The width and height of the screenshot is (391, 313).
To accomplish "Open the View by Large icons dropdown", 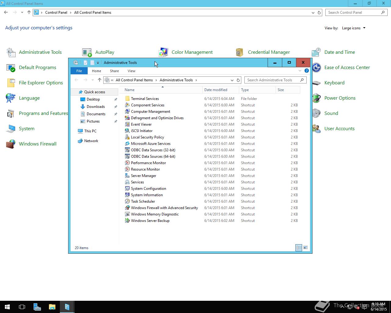I will pyautogui.click(x=353, y=28).
